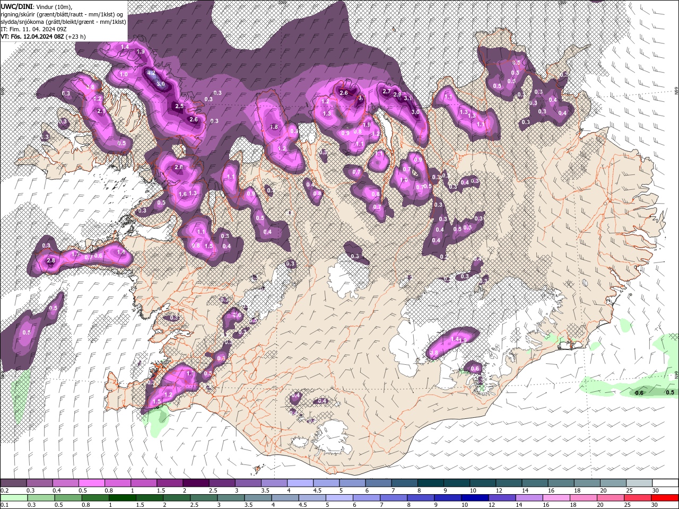Click the bright pink 0.5 snow legend swatch
This screenshot has height=509, width=679.
91,483
